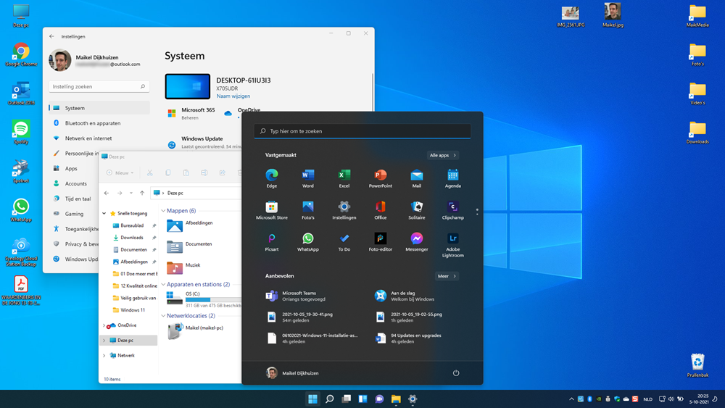The width and height of the screenshot is (725, 408).
Task: Collapse Netwerklocaties (2) group
Action: tap(163, 315)
